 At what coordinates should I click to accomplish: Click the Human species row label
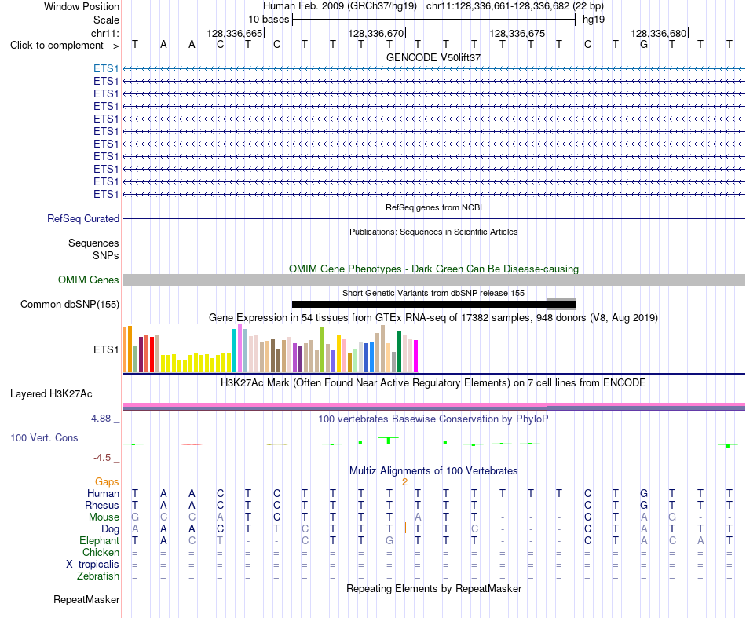[x=103, y=494]
